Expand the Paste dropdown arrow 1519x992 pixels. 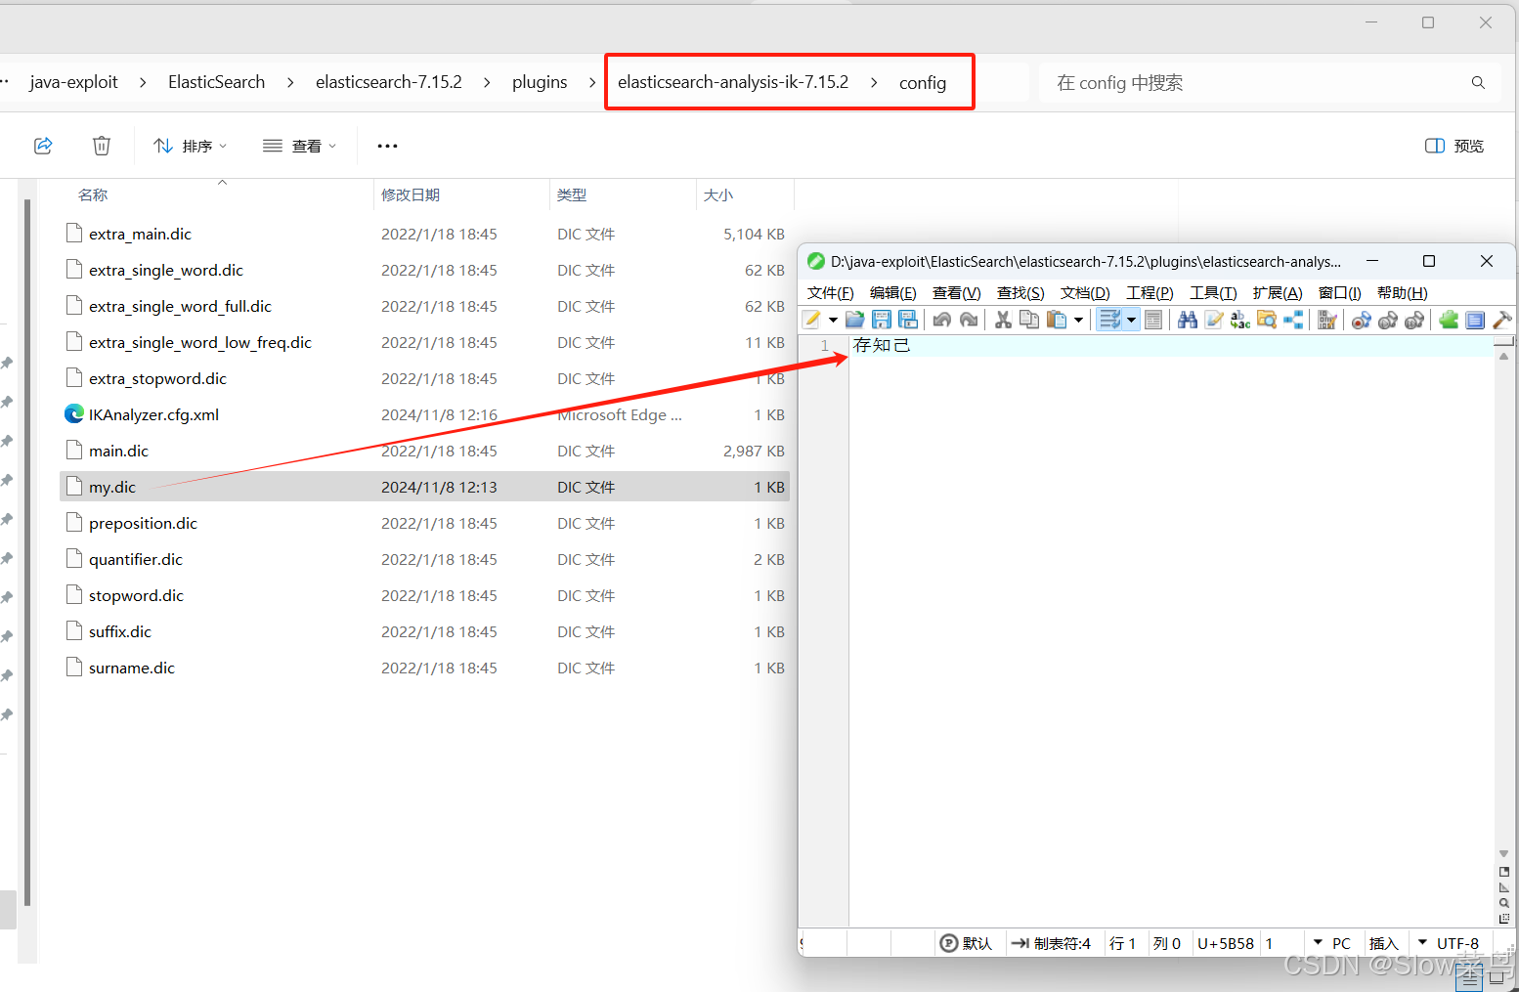pos(1078,320)
